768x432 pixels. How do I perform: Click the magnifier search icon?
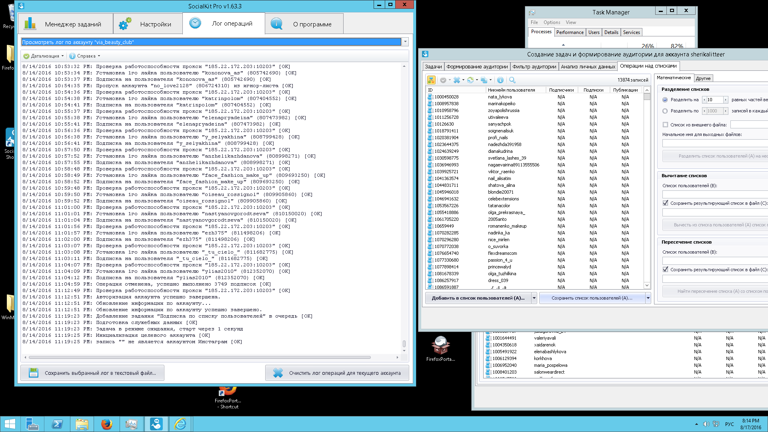pos(512,80)
